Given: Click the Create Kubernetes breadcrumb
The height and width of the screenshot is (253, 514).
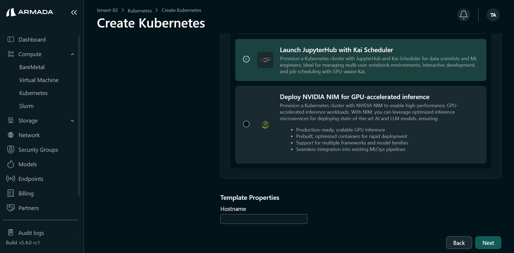Looking at the screenshot, I should (181, 10).
